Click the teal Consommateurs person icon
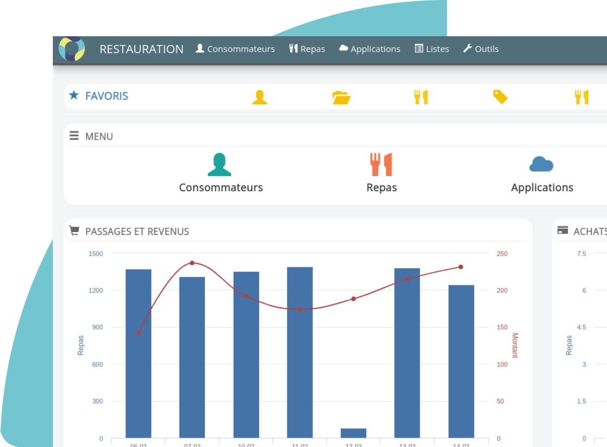This screenshot has width=607, height=447. [219, 165]
